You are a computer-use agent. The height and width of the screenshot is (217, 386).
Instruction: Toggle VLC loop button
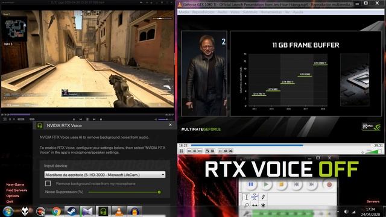coord(226,151)
